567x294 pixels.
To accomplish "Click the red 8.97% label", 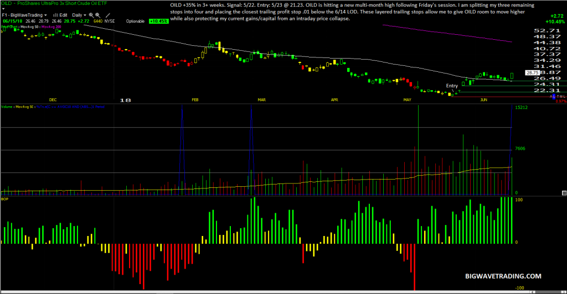I will click(561, 101).
